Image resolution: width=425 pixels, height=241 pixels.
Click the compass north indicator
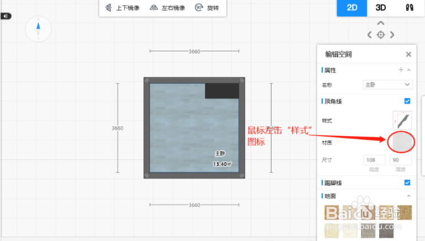pos(38,29)
